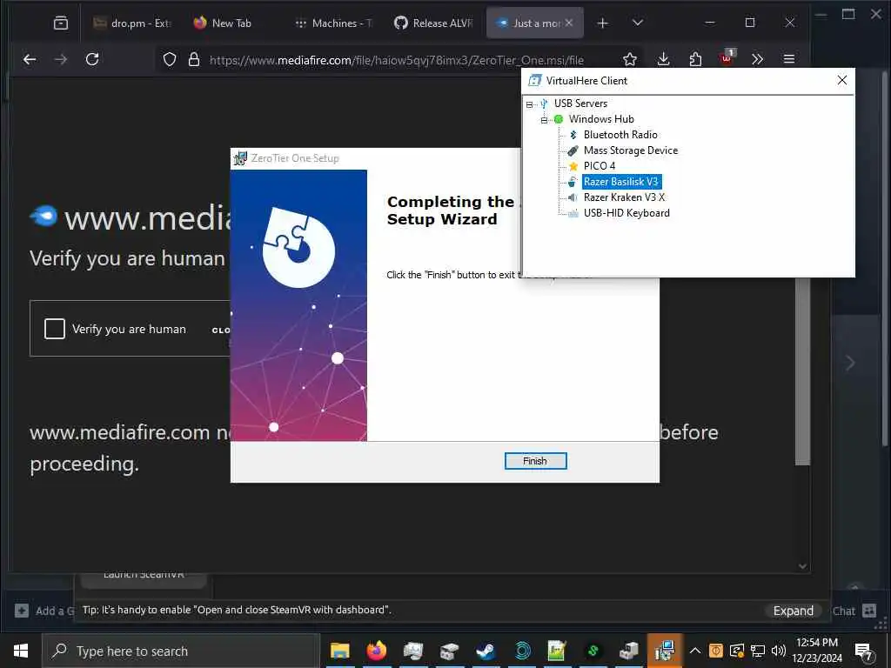Click Expand in the tip bar

click(794, 611)
